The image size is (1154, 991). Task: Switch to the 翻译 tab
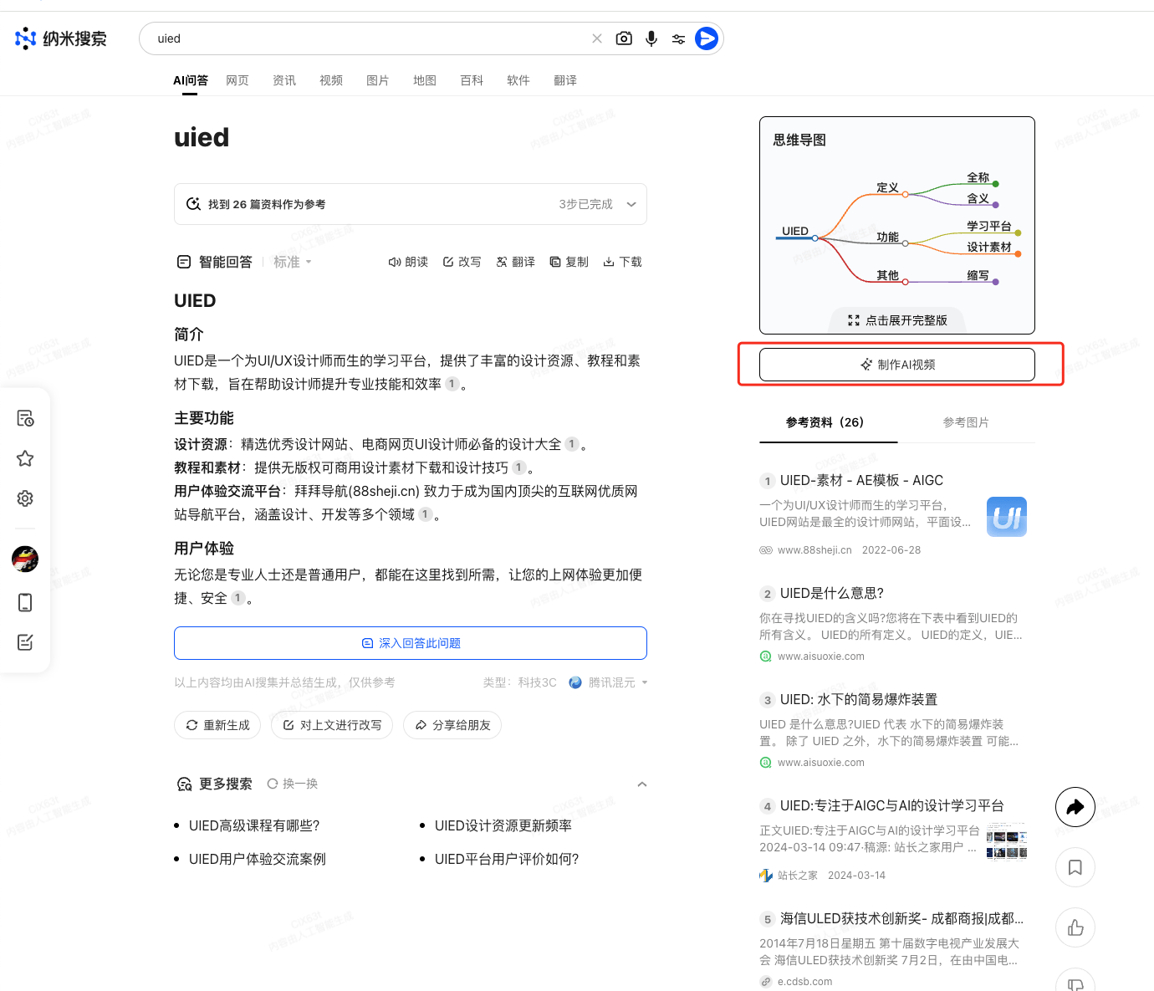click(x=565, y=80)
